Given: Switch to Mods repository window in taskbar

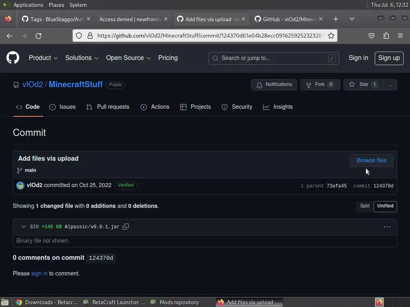Looking at the screenshot, I should 175,302.
